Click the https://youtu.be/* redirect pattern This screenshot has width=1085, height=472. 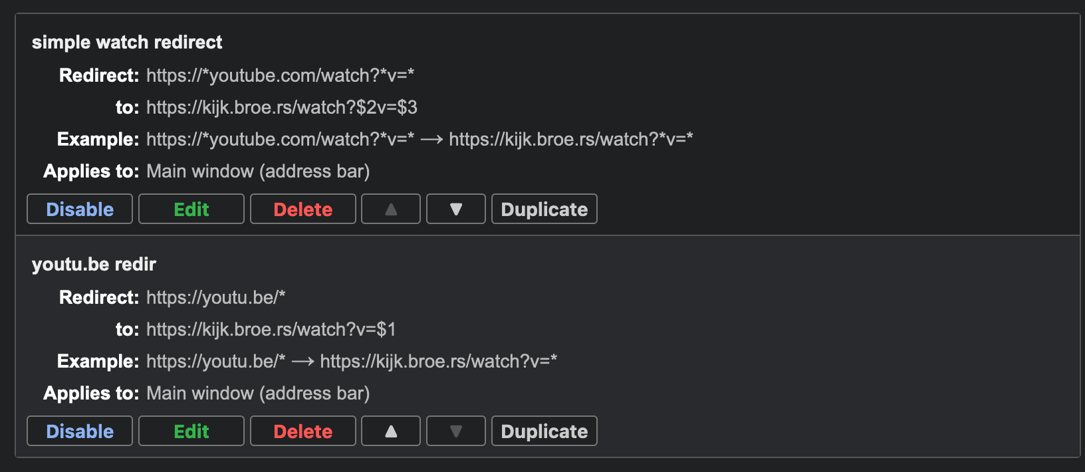215,297
